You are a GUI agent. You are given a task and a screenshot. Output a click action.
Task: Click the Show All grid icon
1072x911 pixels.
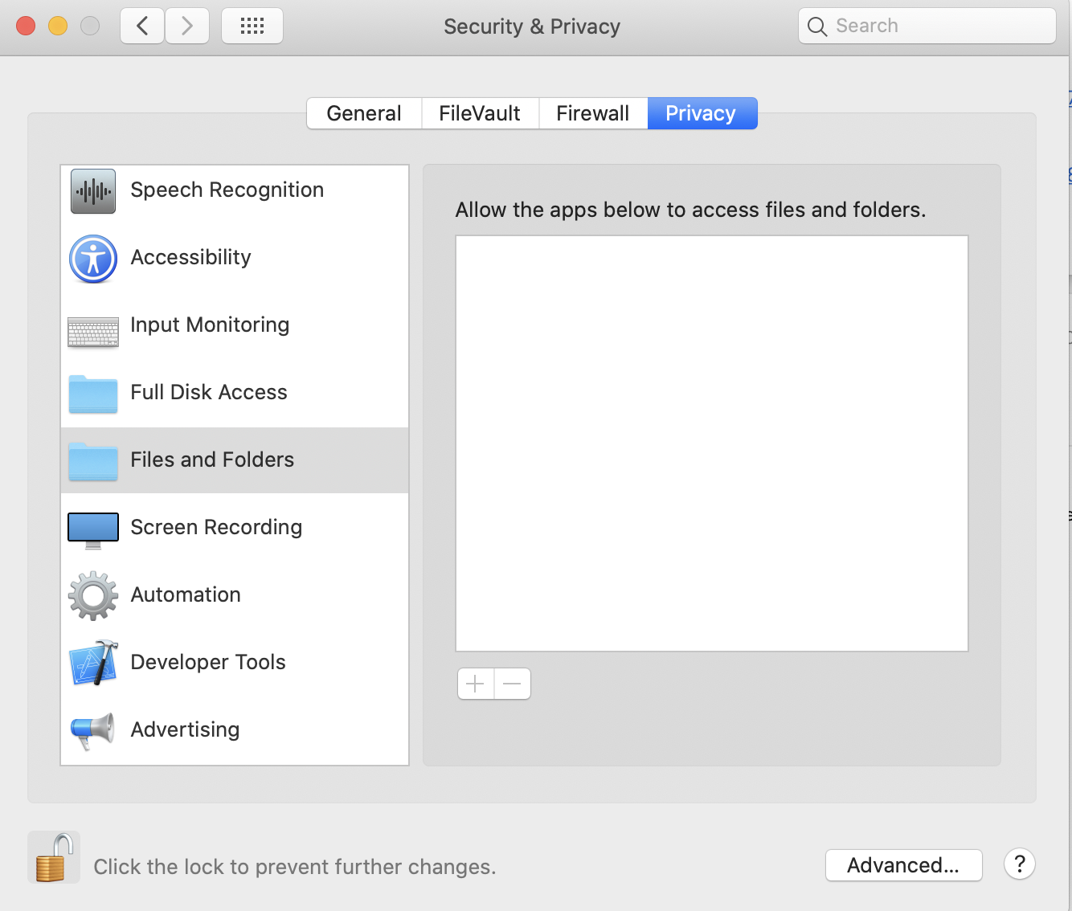[252, 25]
